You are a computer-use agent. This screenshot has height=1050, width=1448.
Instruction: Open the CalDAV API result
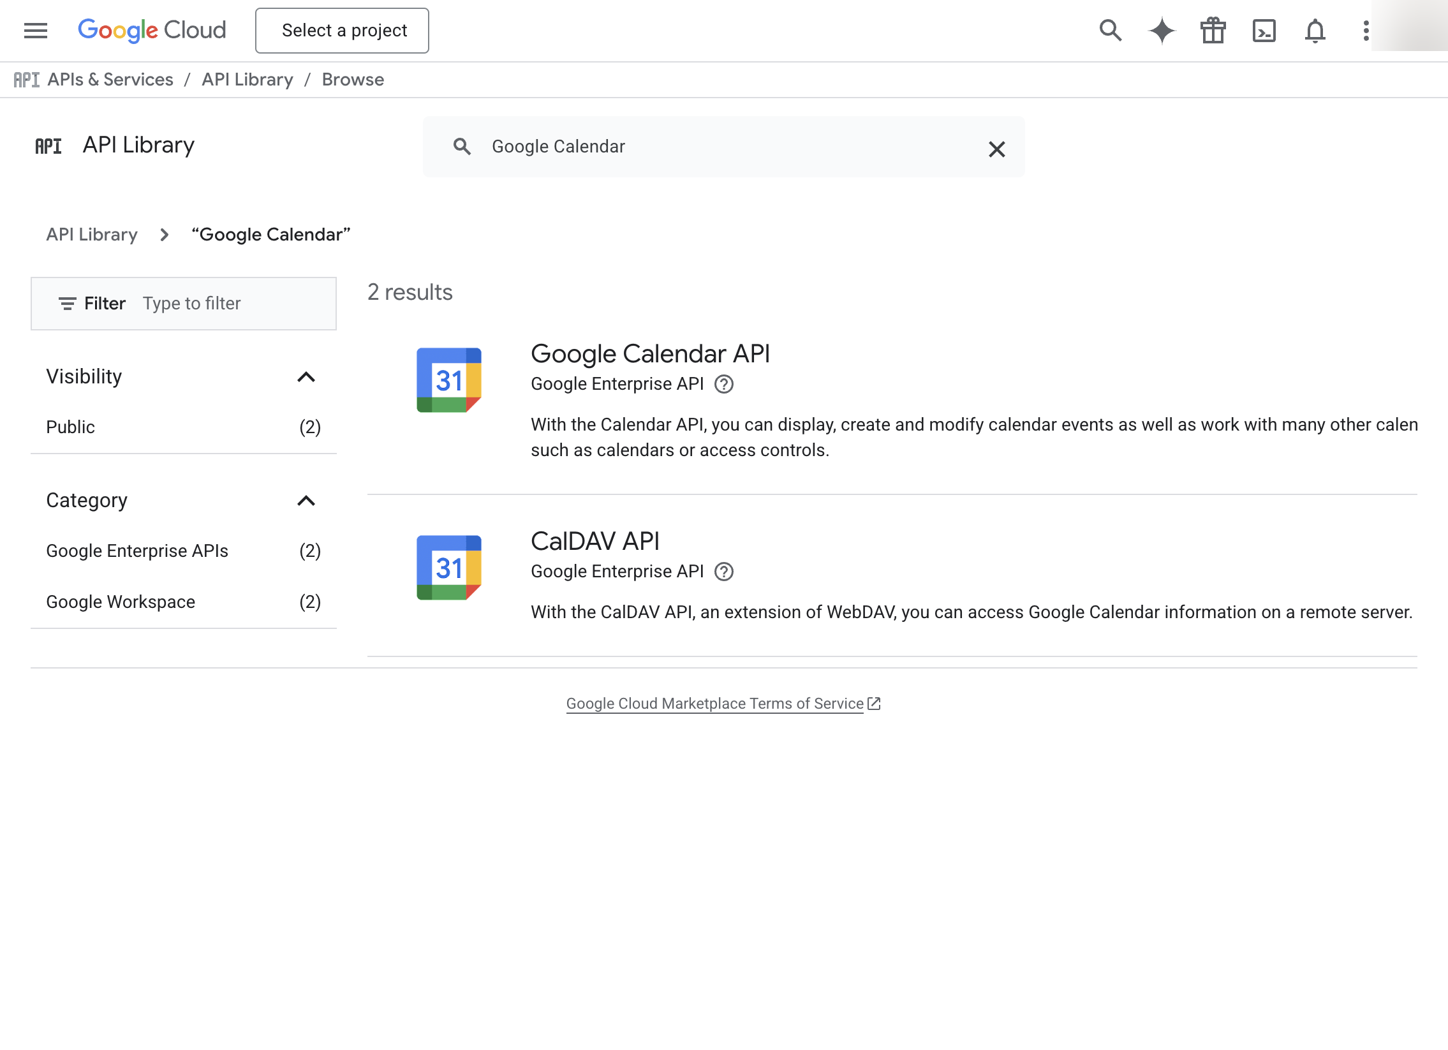pyautogui.click(x=595, y=542)
